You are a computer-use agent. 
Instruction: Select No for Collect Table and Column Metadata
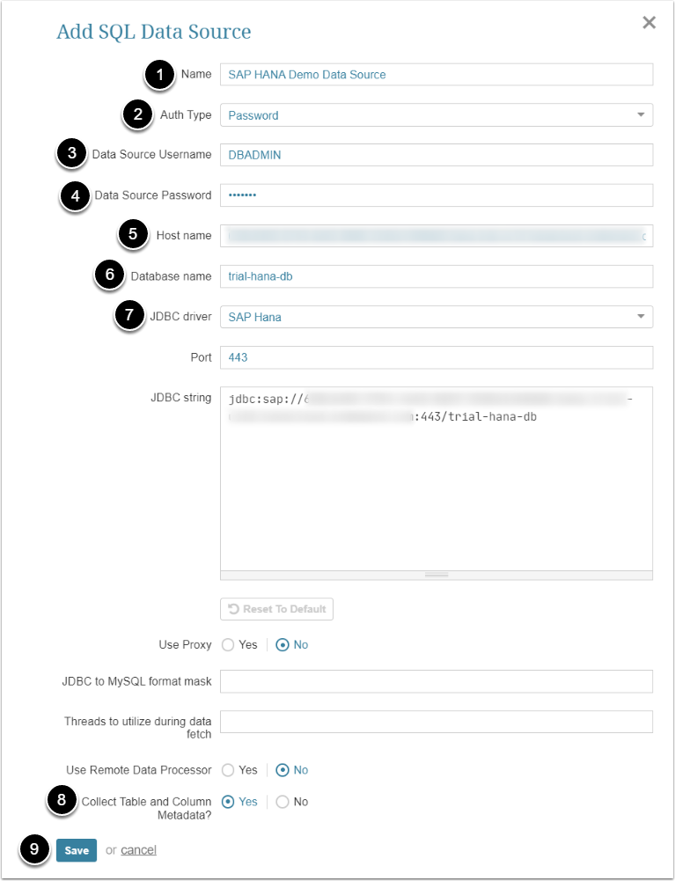pos(282,802)
